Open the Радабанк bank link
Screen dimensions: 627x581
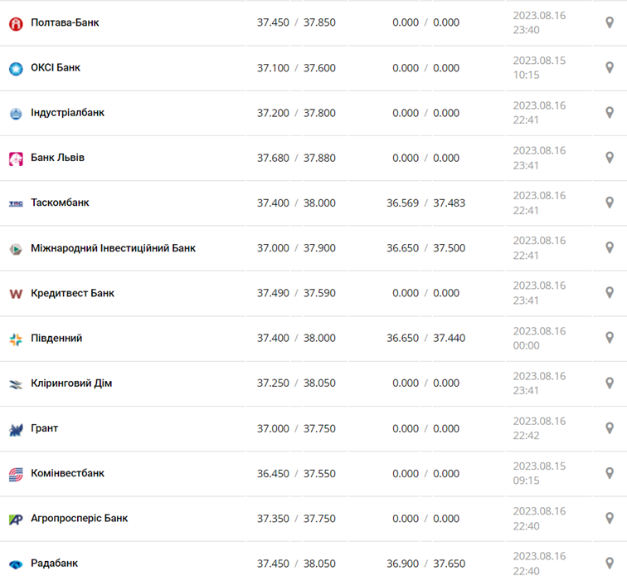pyautogui.click(x=54, y=563)
